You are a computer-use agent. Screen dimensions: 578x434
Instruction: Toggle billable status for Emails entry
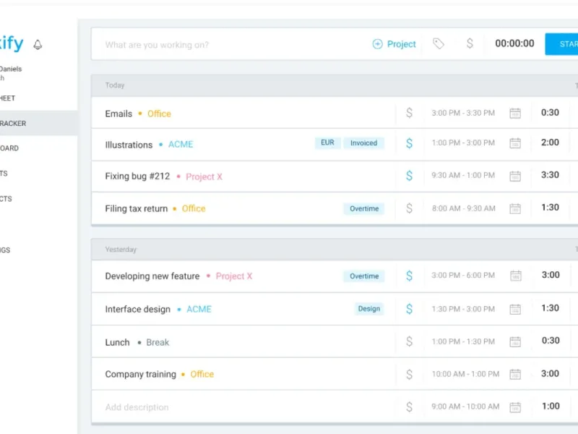point(410,114)
